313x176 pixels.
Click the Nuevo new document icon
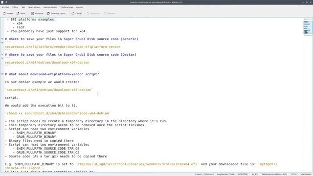click(x=4, y=13)
